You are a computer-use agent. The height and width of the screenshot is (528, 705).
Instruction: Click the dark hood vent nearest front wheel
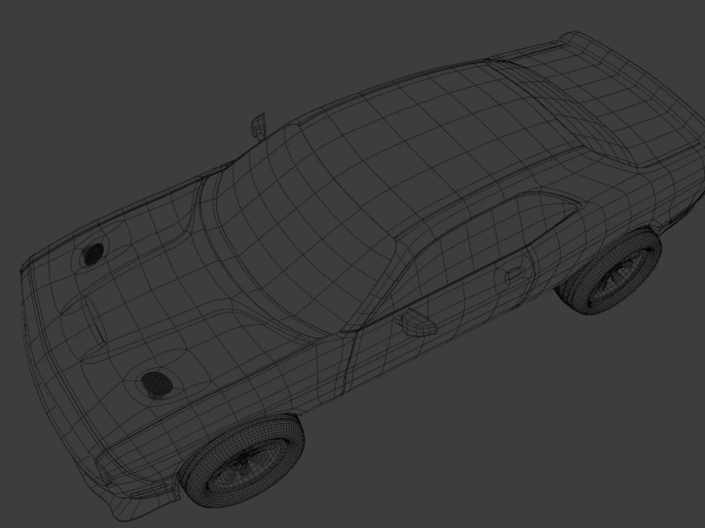[x=157, y=385]
